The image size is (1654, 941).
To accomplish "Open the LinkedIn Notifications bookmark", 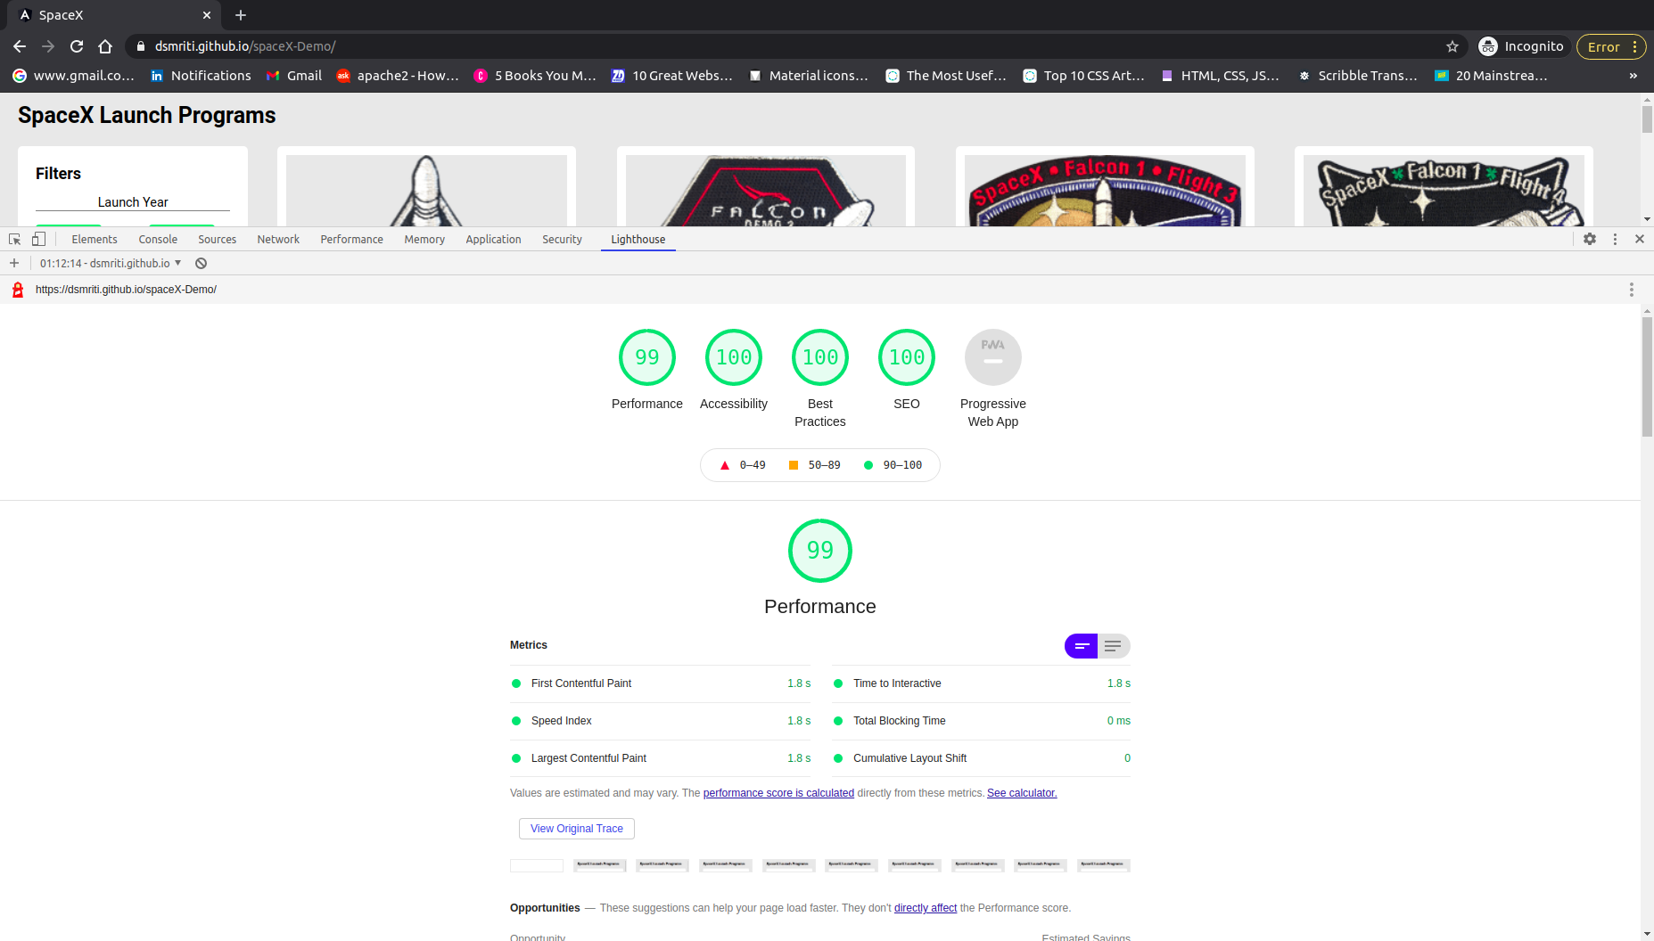I will (x=201, y=76).
